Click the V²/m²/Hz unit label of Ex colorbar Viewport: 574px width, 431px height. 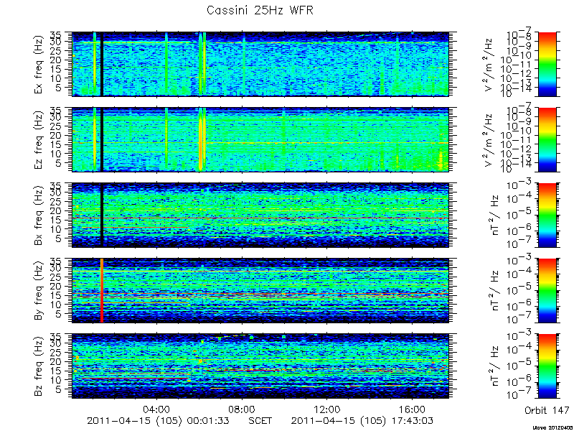coord(489,65)
